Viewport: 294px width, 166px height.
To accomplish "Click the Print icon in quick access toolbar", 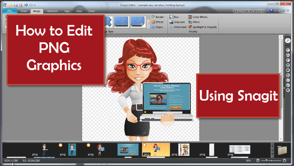I will pyautogui.click(x=21, y=5).
